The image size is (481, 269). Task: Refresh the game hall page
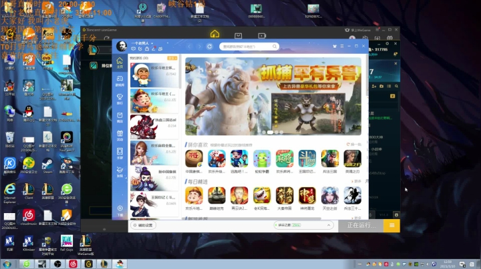pos(210,47)
